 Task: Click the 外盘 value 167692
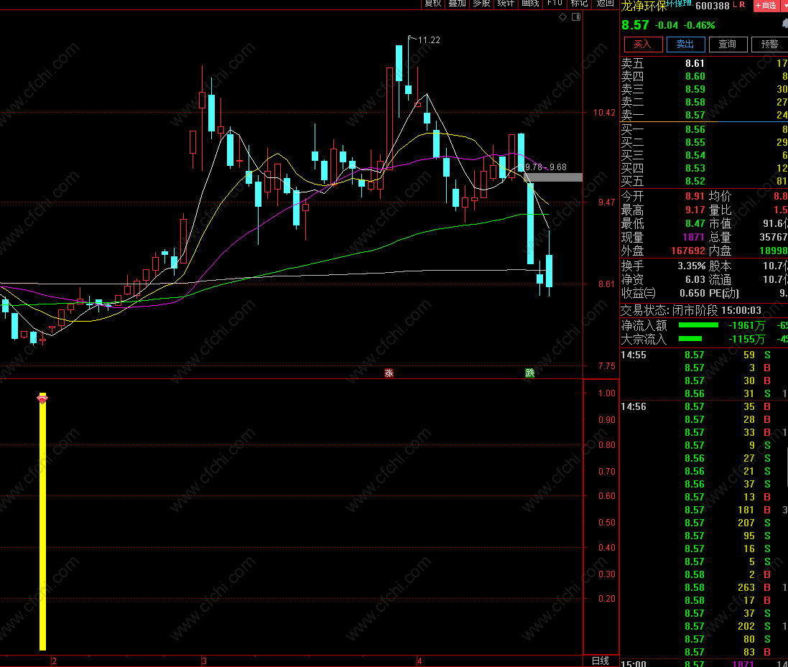point(688,251)
